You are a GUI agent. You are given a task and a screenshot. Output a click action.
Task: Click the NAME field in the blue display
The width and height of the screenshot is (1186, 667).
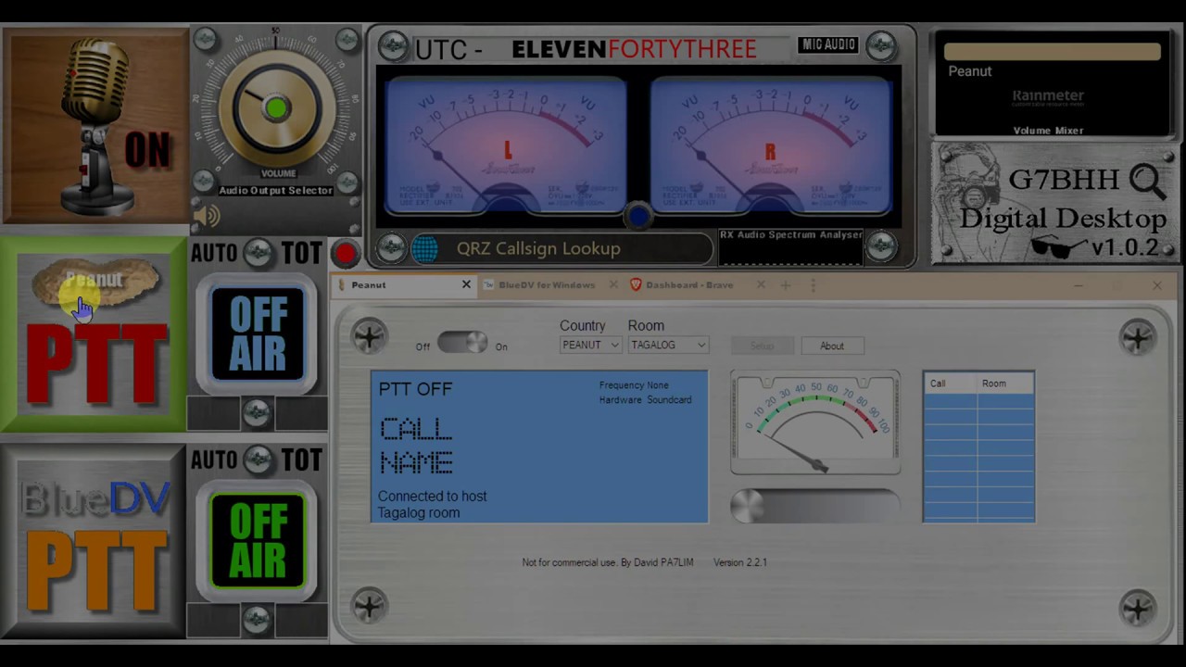pyautogui.click(x=416, y=462)
